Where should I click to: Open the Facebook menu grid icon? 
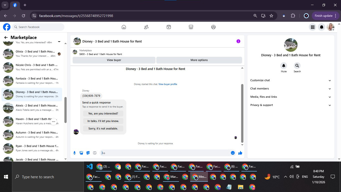[x=313, y=27]
